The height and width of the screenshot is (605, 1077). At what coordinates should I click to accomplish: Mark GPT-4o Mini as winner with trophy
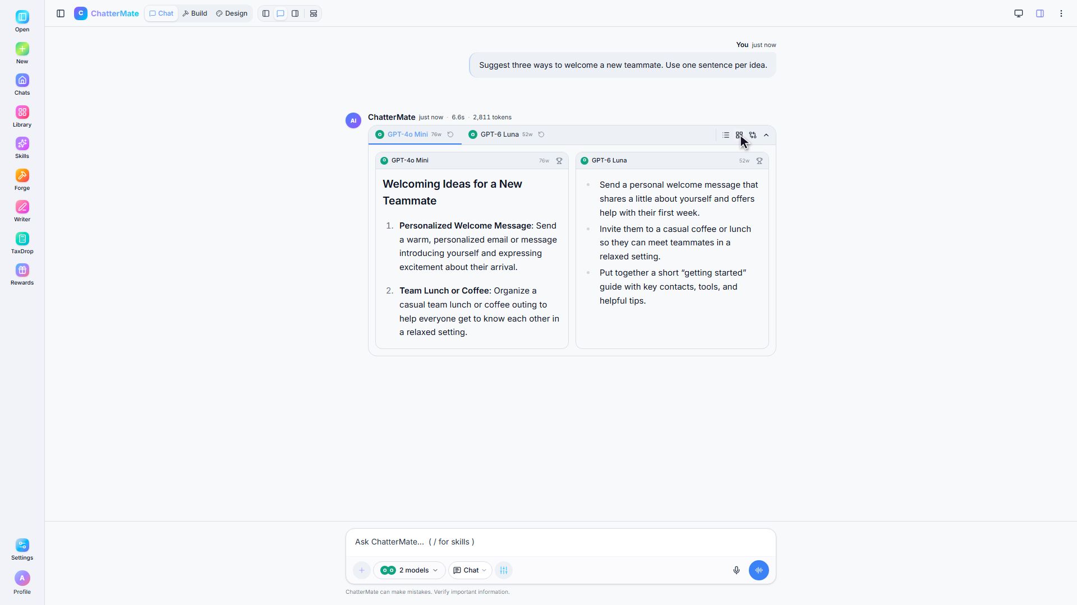coord(559,161)
